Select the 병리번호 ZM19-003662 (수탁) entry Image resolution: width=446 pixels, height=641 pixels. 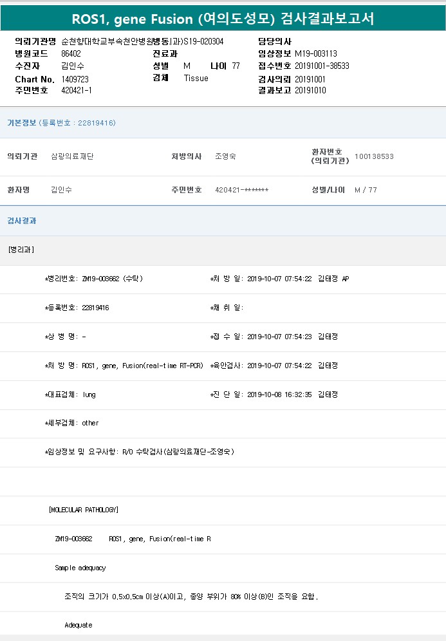pyautogui.click(x=112, y=279)
